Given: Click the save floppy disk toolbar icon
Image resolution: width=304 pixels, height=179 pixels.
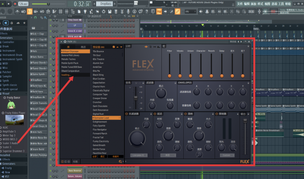Looking at the screenshot, I should pos(110,12).
